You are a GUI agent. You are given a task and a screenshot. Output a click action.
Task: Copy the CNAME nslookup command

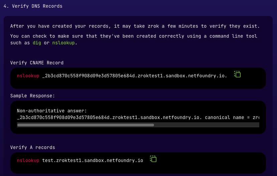237,74
